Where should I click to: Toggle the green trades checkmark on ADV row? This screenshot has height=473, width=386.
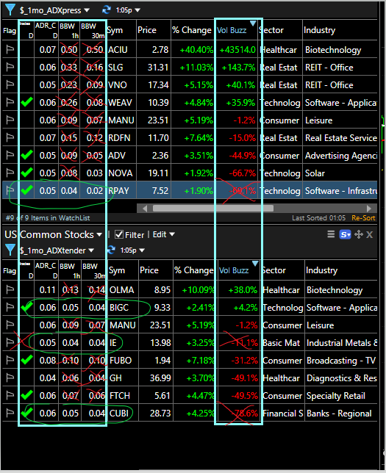tap(26, 155)
